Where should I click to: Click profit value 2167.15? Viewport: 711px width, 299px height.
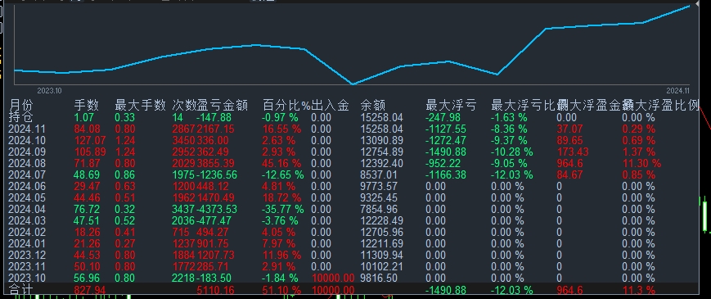point(215,129)
